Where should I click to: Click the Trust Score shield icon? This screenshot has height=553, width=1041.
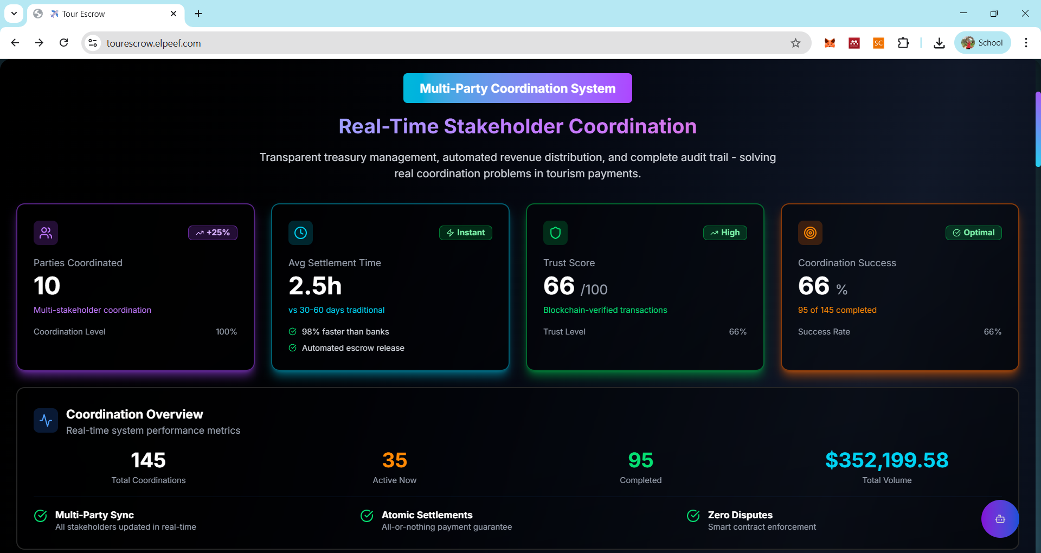(555, 233)
